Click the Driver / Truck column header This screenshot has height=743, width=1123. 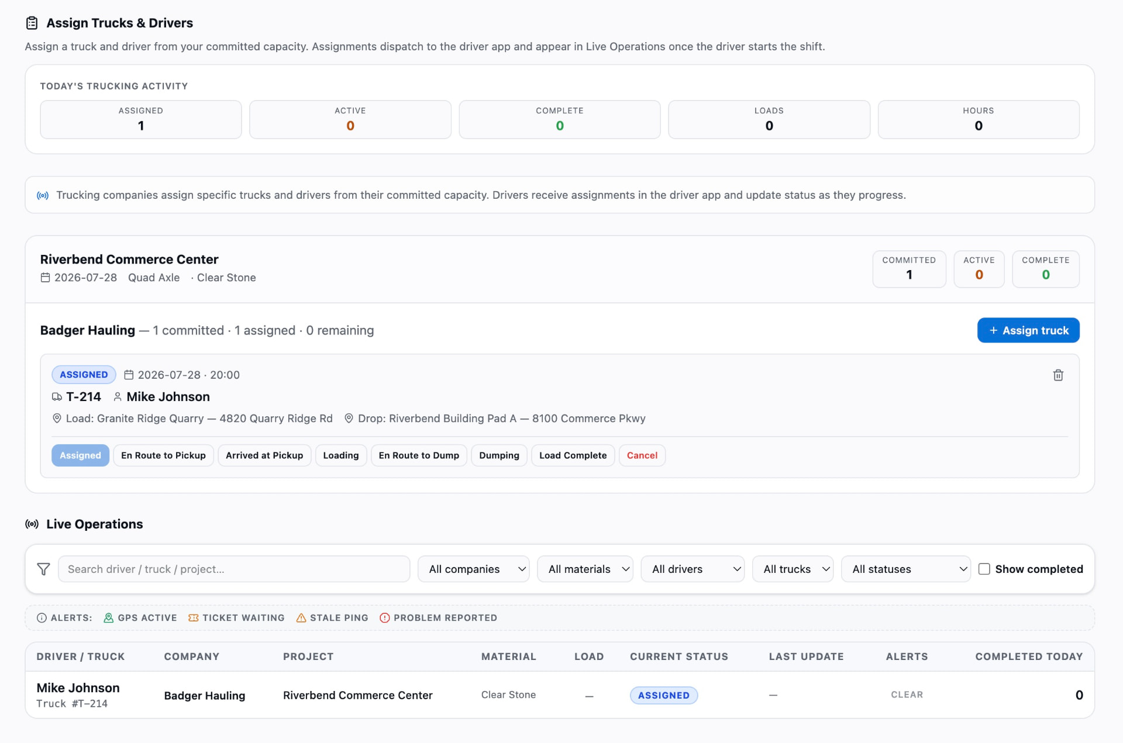click(81, 657)
